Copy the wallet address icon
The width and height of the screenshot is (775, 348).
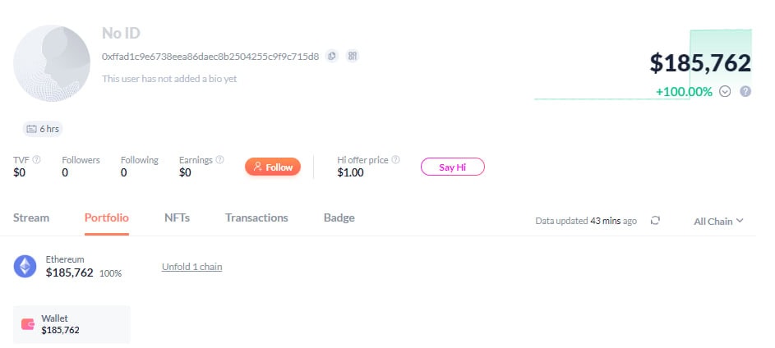point(332,56)
